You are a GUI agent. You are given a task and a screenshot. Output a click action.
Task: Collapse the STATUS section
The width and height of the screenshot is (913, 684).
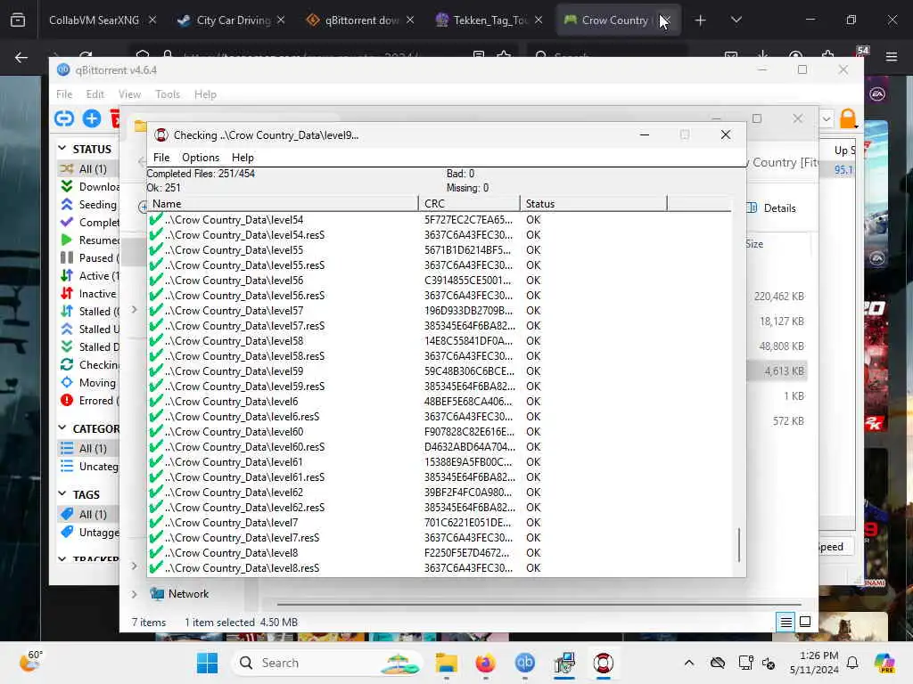(x=62, y=149)
